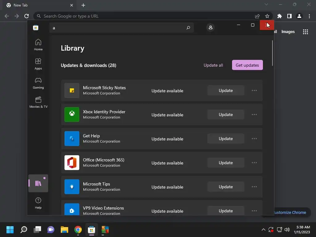This screenshot has width=316, height=237.
Task: Open Chrome profile avatar icon
Action: 299,16
